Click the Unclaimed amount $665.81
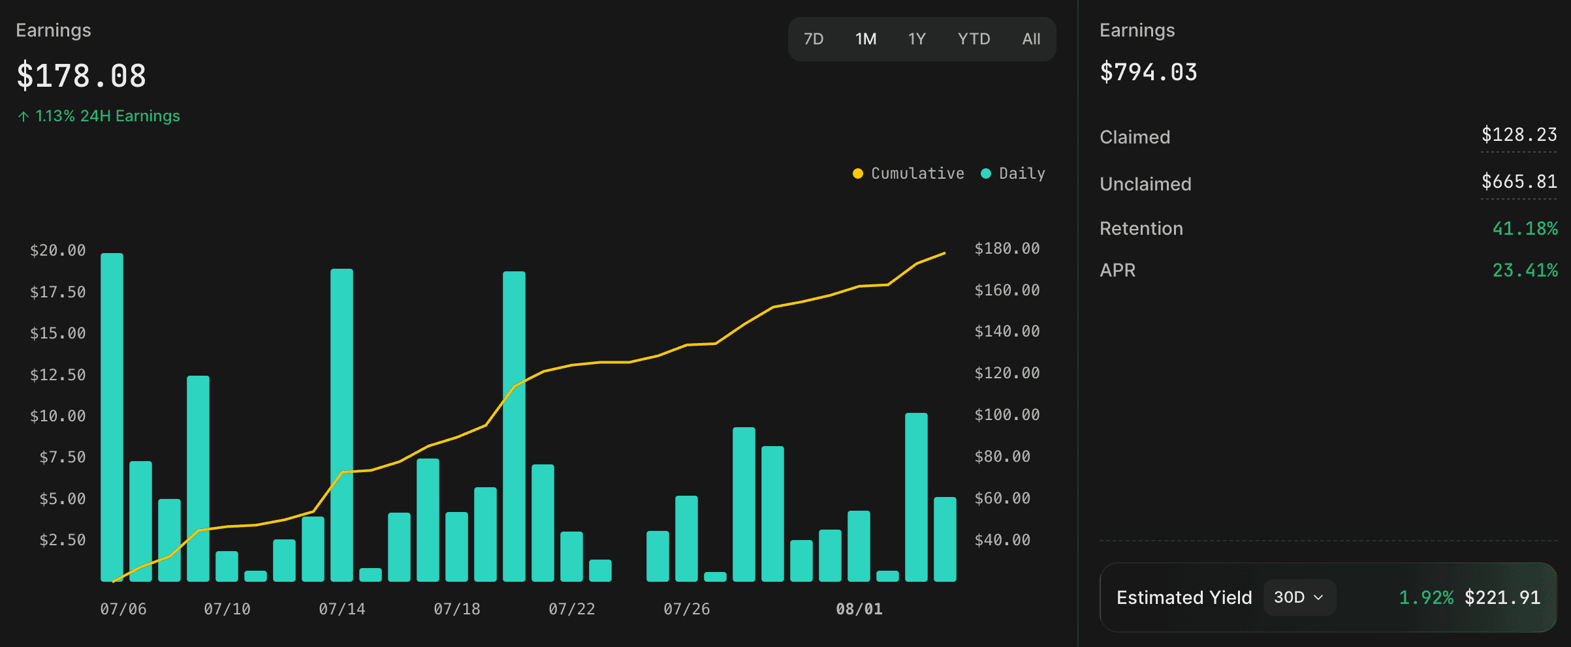This screenshot has width=1571, height=647. (x=1519, y=182)
